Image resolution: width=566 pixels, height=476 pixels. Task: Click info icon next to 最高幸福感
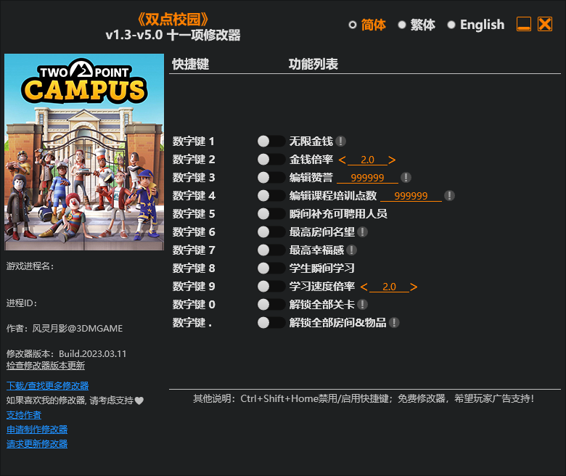pos(351,250)
